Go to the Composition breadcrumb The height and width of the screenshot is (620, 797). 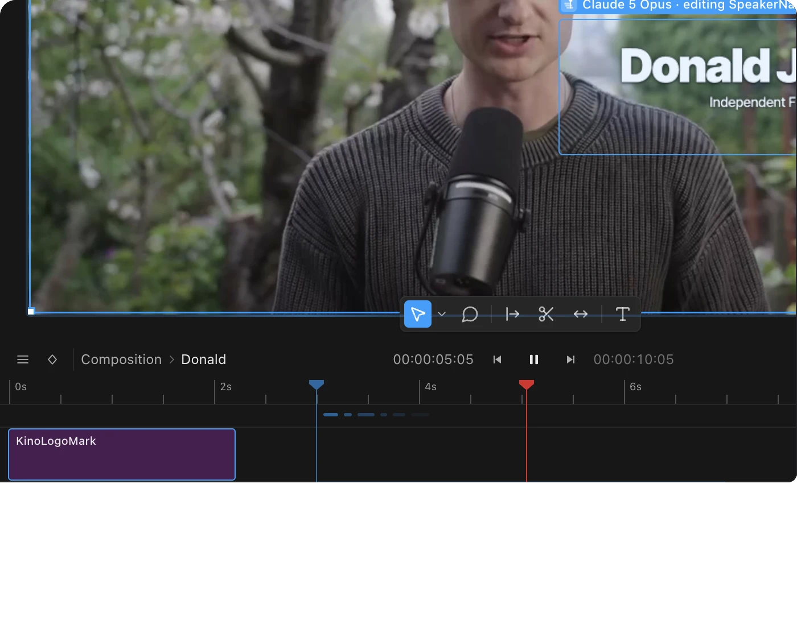tap(121, 359)
